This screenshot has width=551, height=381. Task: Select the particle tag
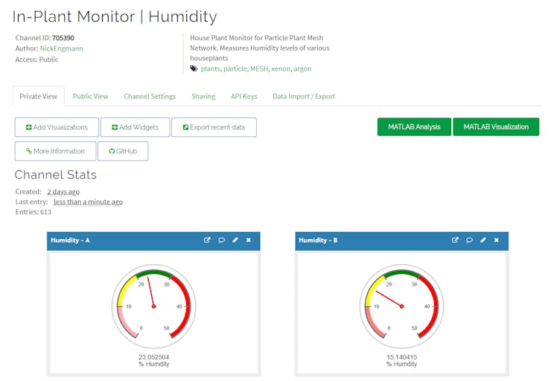click(235, 68)
